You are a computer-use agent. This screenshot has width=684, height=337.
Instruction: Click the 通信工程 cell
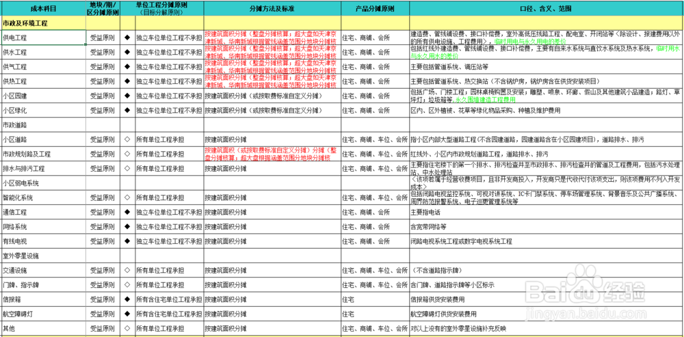pyautogui.click(x=42, y=213)
